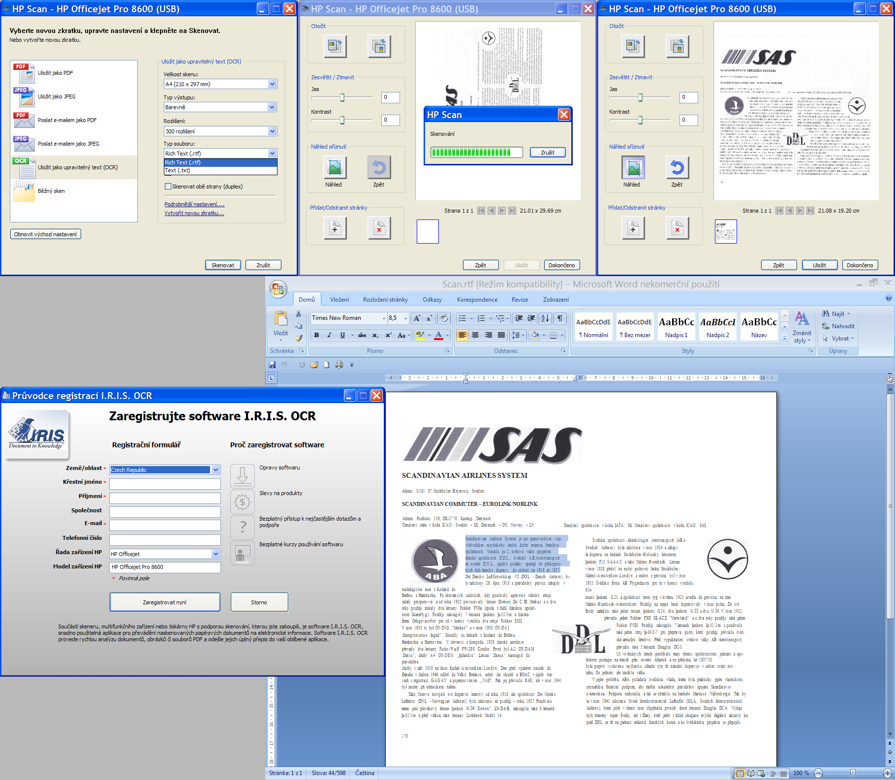Screen dimensions: 895x780
Task: Open Korespondence ribbon tab
Action: coord(477,299)
